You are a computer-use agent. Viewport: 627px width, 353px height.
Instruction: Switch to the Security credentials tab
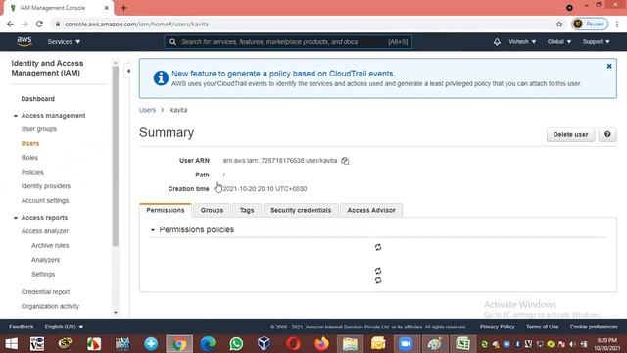pyautogui.click(x=301, y=210)
